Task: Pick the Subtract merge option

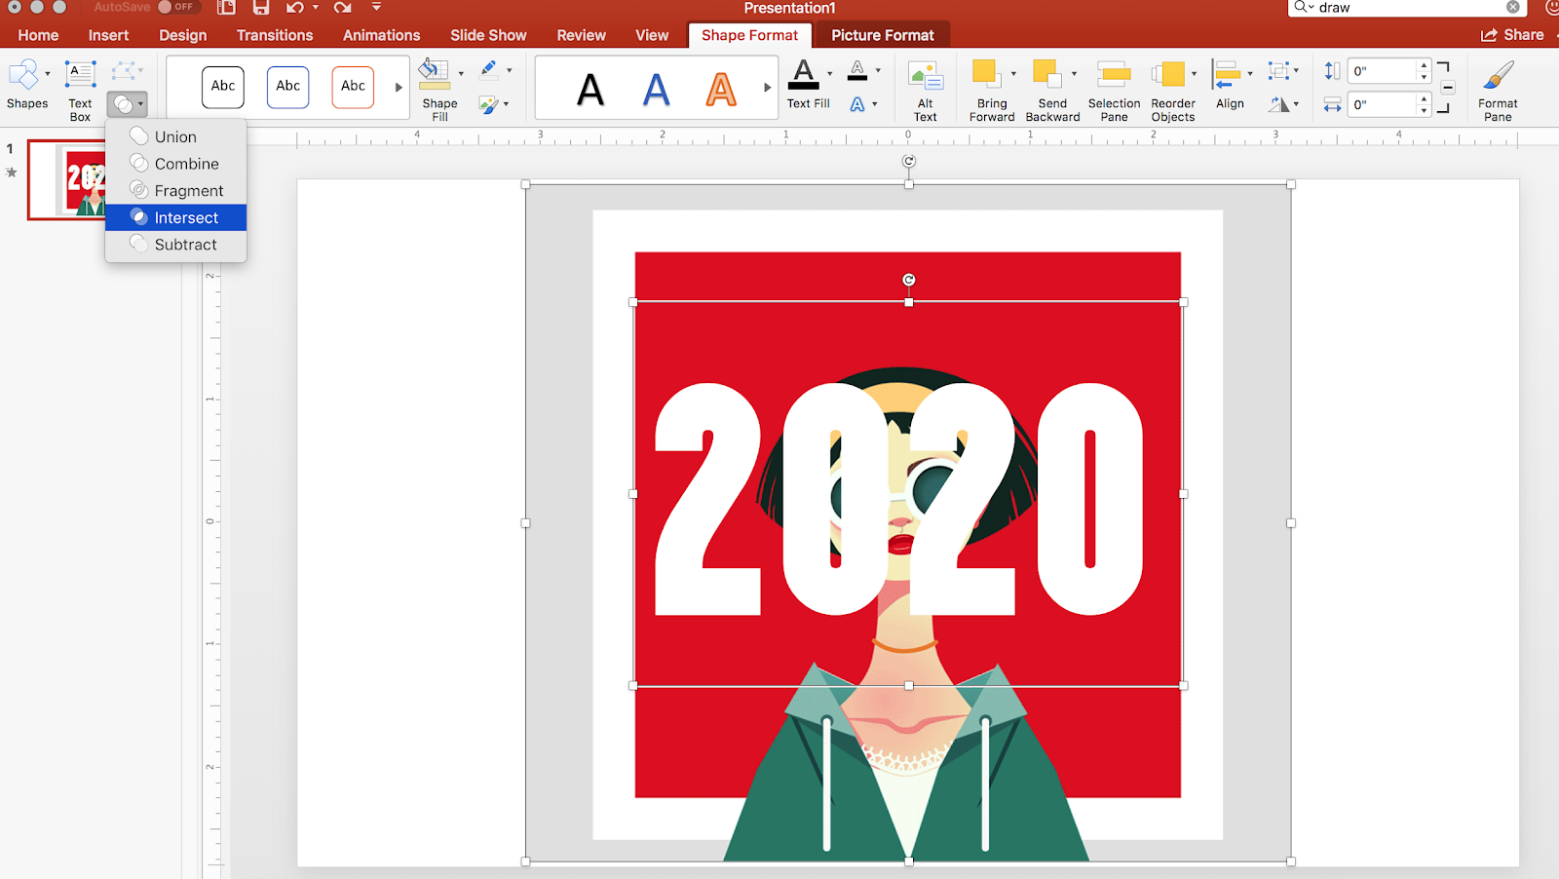Action: coord(184,244)
